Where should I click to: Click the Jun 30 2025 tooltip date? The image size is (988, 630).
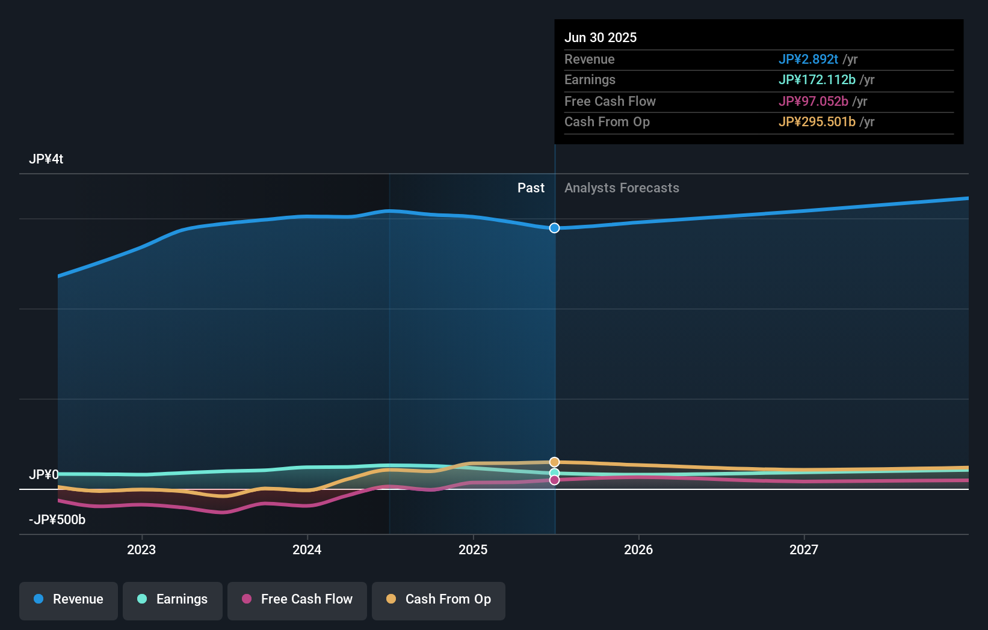click(601, 37)
